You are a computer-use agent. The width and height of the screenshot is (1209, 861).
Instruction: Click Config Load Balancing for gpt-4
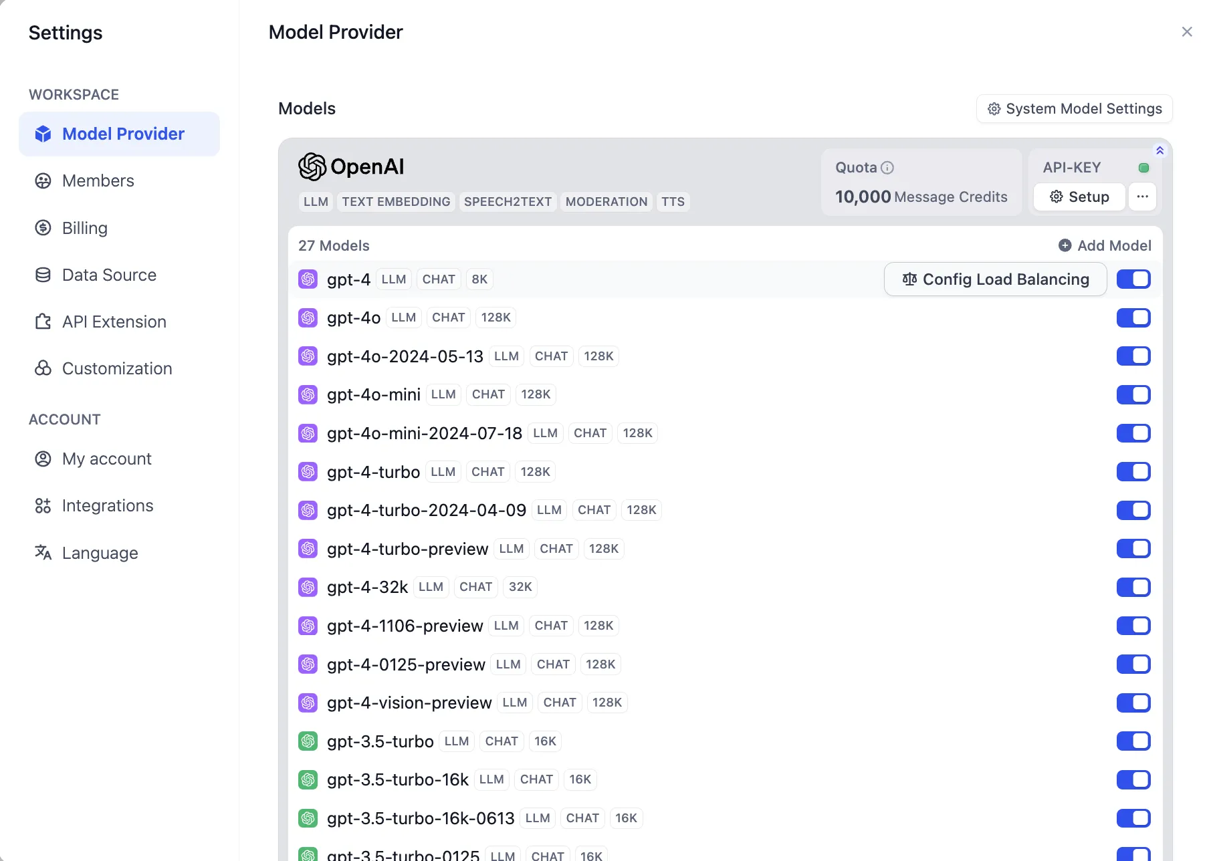995,279
